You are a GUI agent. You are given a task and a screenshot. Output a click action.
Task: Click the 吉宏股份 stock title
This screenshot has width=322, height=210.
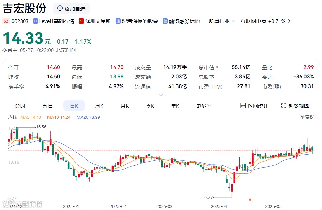[25, 8]
